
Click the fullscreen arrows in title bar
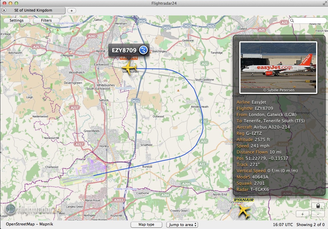pos(325,3)
